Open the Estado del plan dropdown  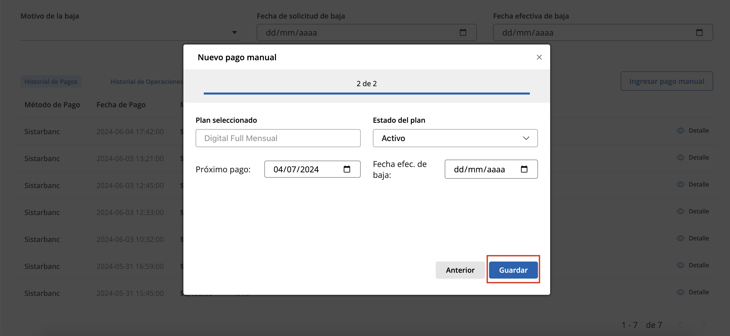(455, 138)
